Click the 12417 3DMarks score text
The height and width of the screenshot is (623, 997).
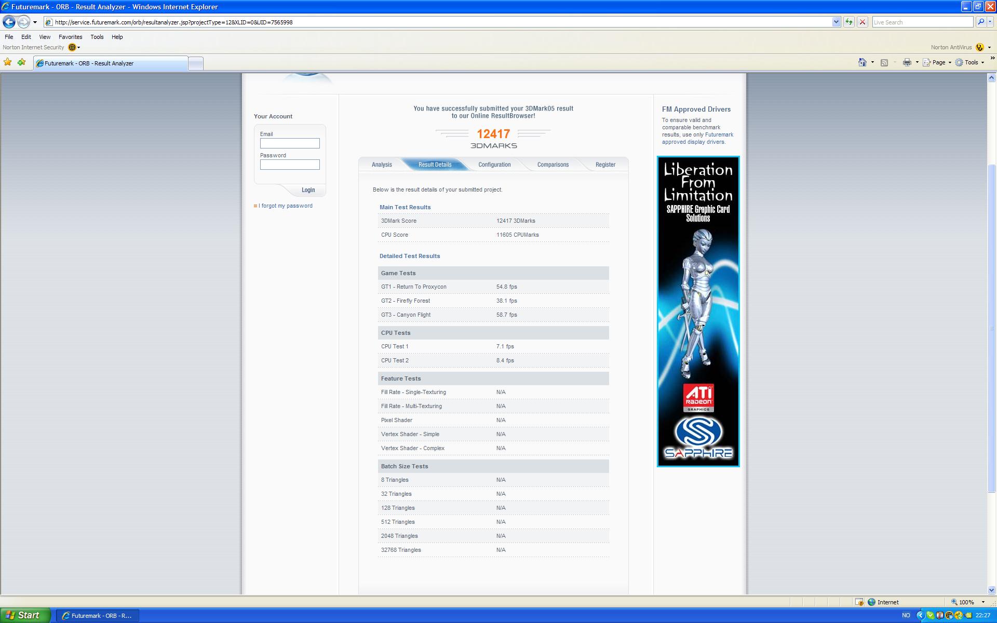pyautogui.click(x=516, y=221)
